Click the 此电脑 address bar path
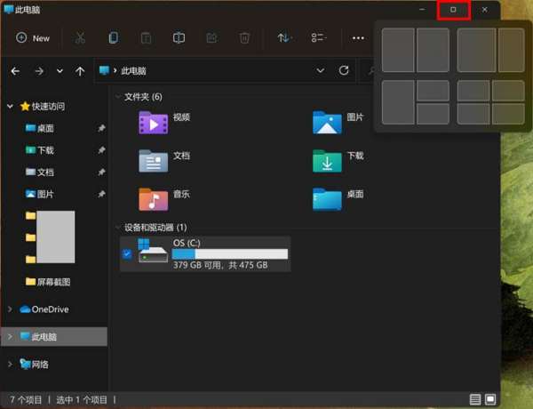Screen dimensions: 533x409 coord(133,71)
